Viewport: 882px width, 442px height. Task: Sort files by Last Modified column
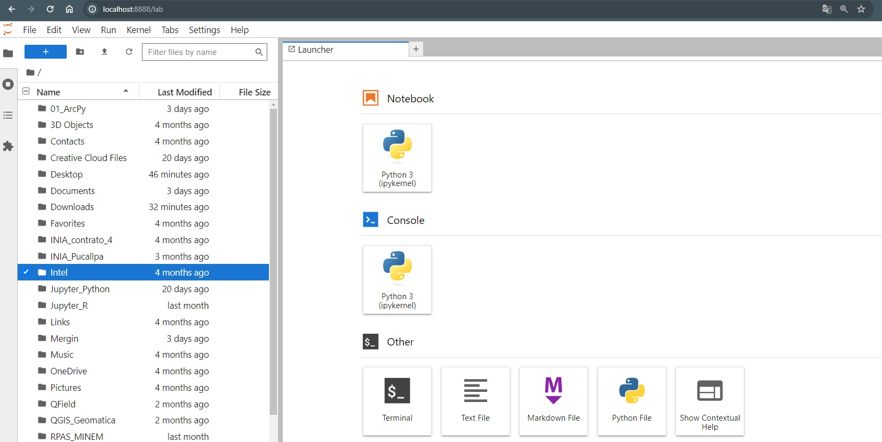coord(180,92)
